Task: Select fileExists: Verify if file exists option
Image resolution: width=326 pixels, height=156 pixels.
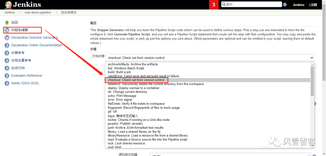Action: pos(208,104)
